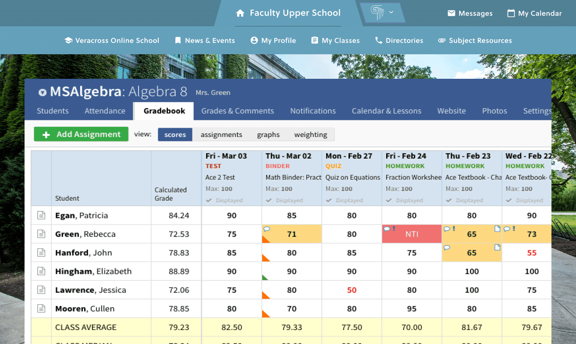This screenshot has width=576, height=344.
Task: Click comment bubble on Rebecca's Math Binder score
Action: point(266,228)
